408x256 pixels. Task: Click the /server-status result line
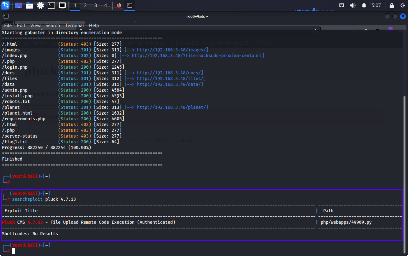click(62, 136)
